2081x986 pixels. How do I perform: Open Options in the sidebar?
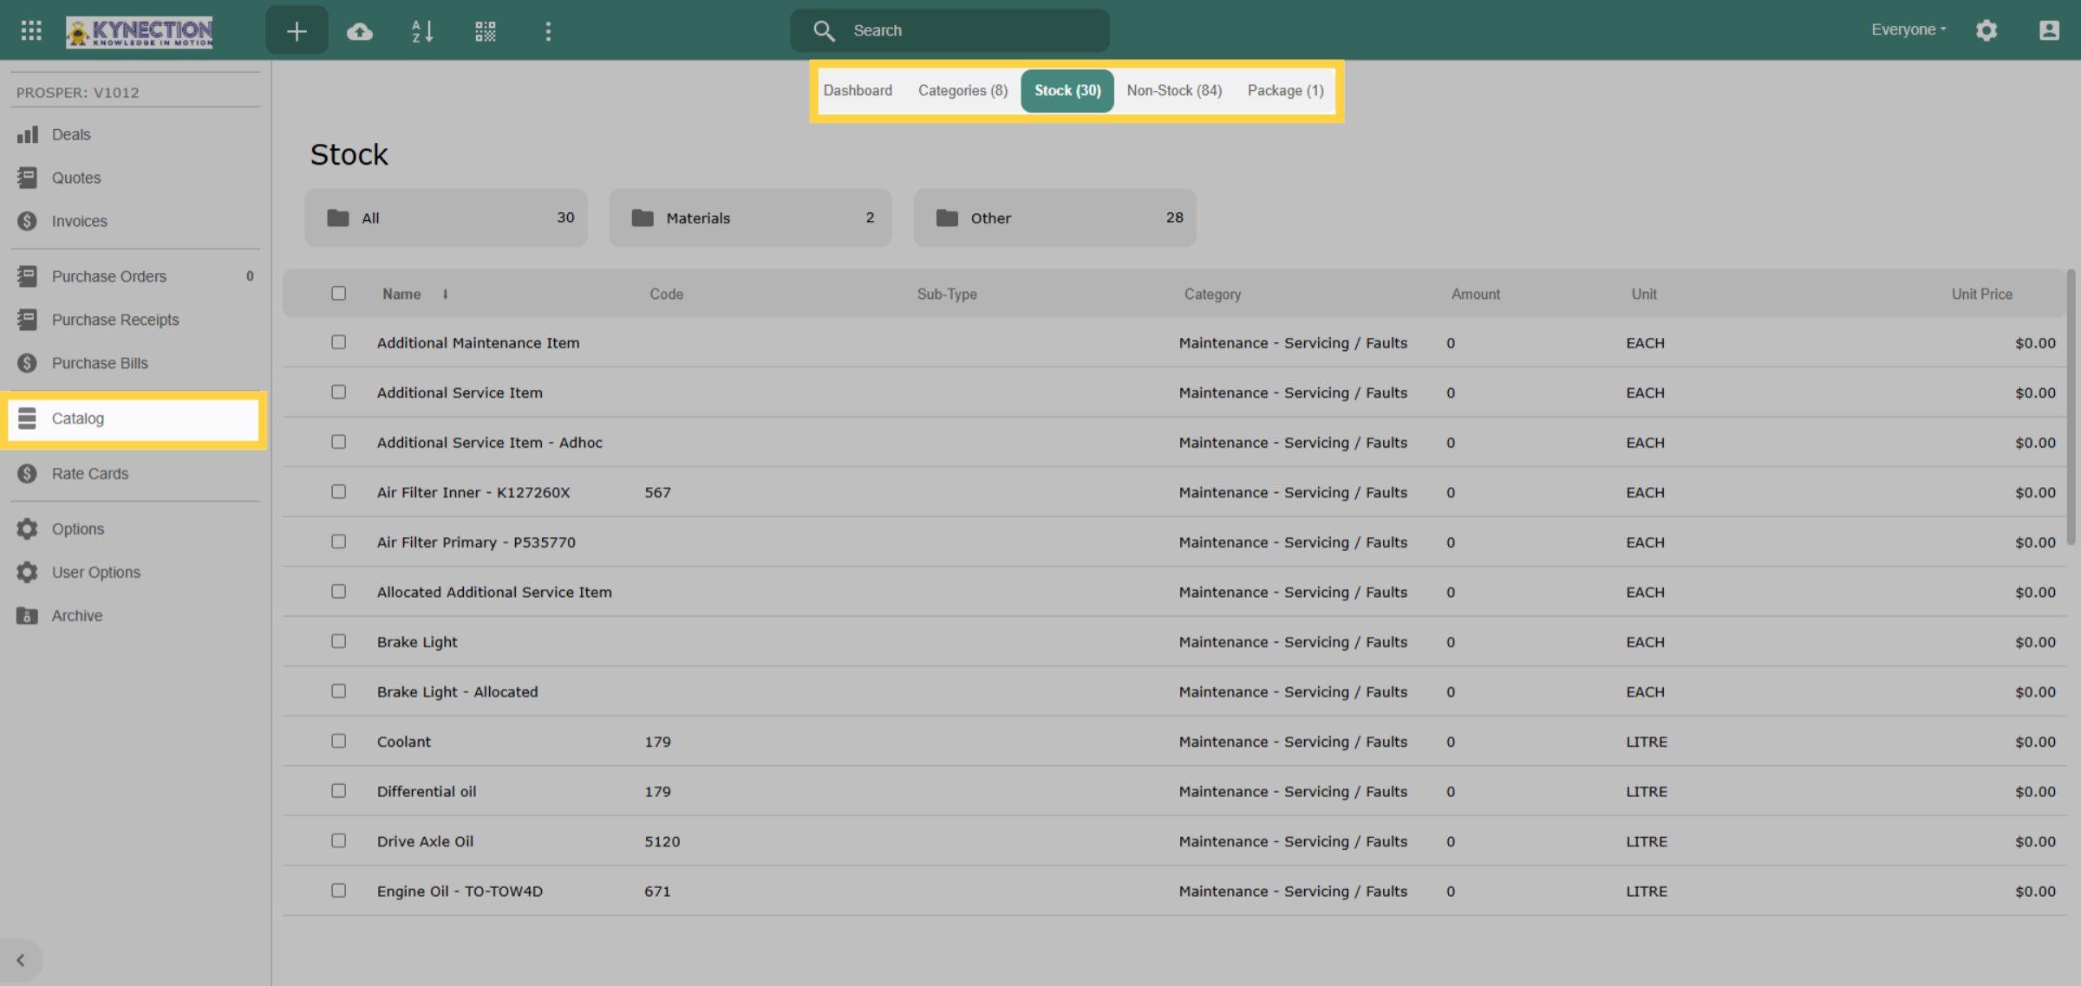tap(134, 529)
